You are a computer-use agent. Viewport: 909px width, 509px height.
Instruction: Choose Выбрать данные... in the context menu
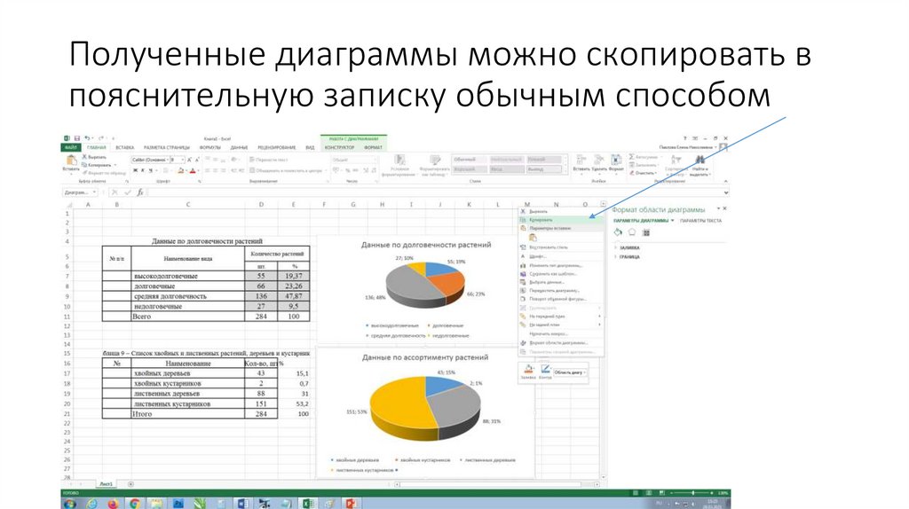point(560,282)
